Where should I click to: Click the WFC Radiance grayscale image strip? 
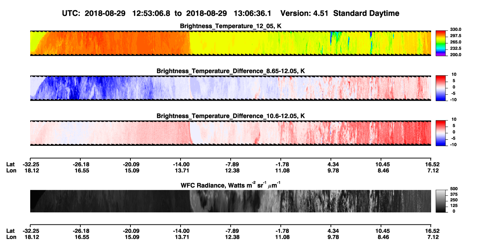230,201
